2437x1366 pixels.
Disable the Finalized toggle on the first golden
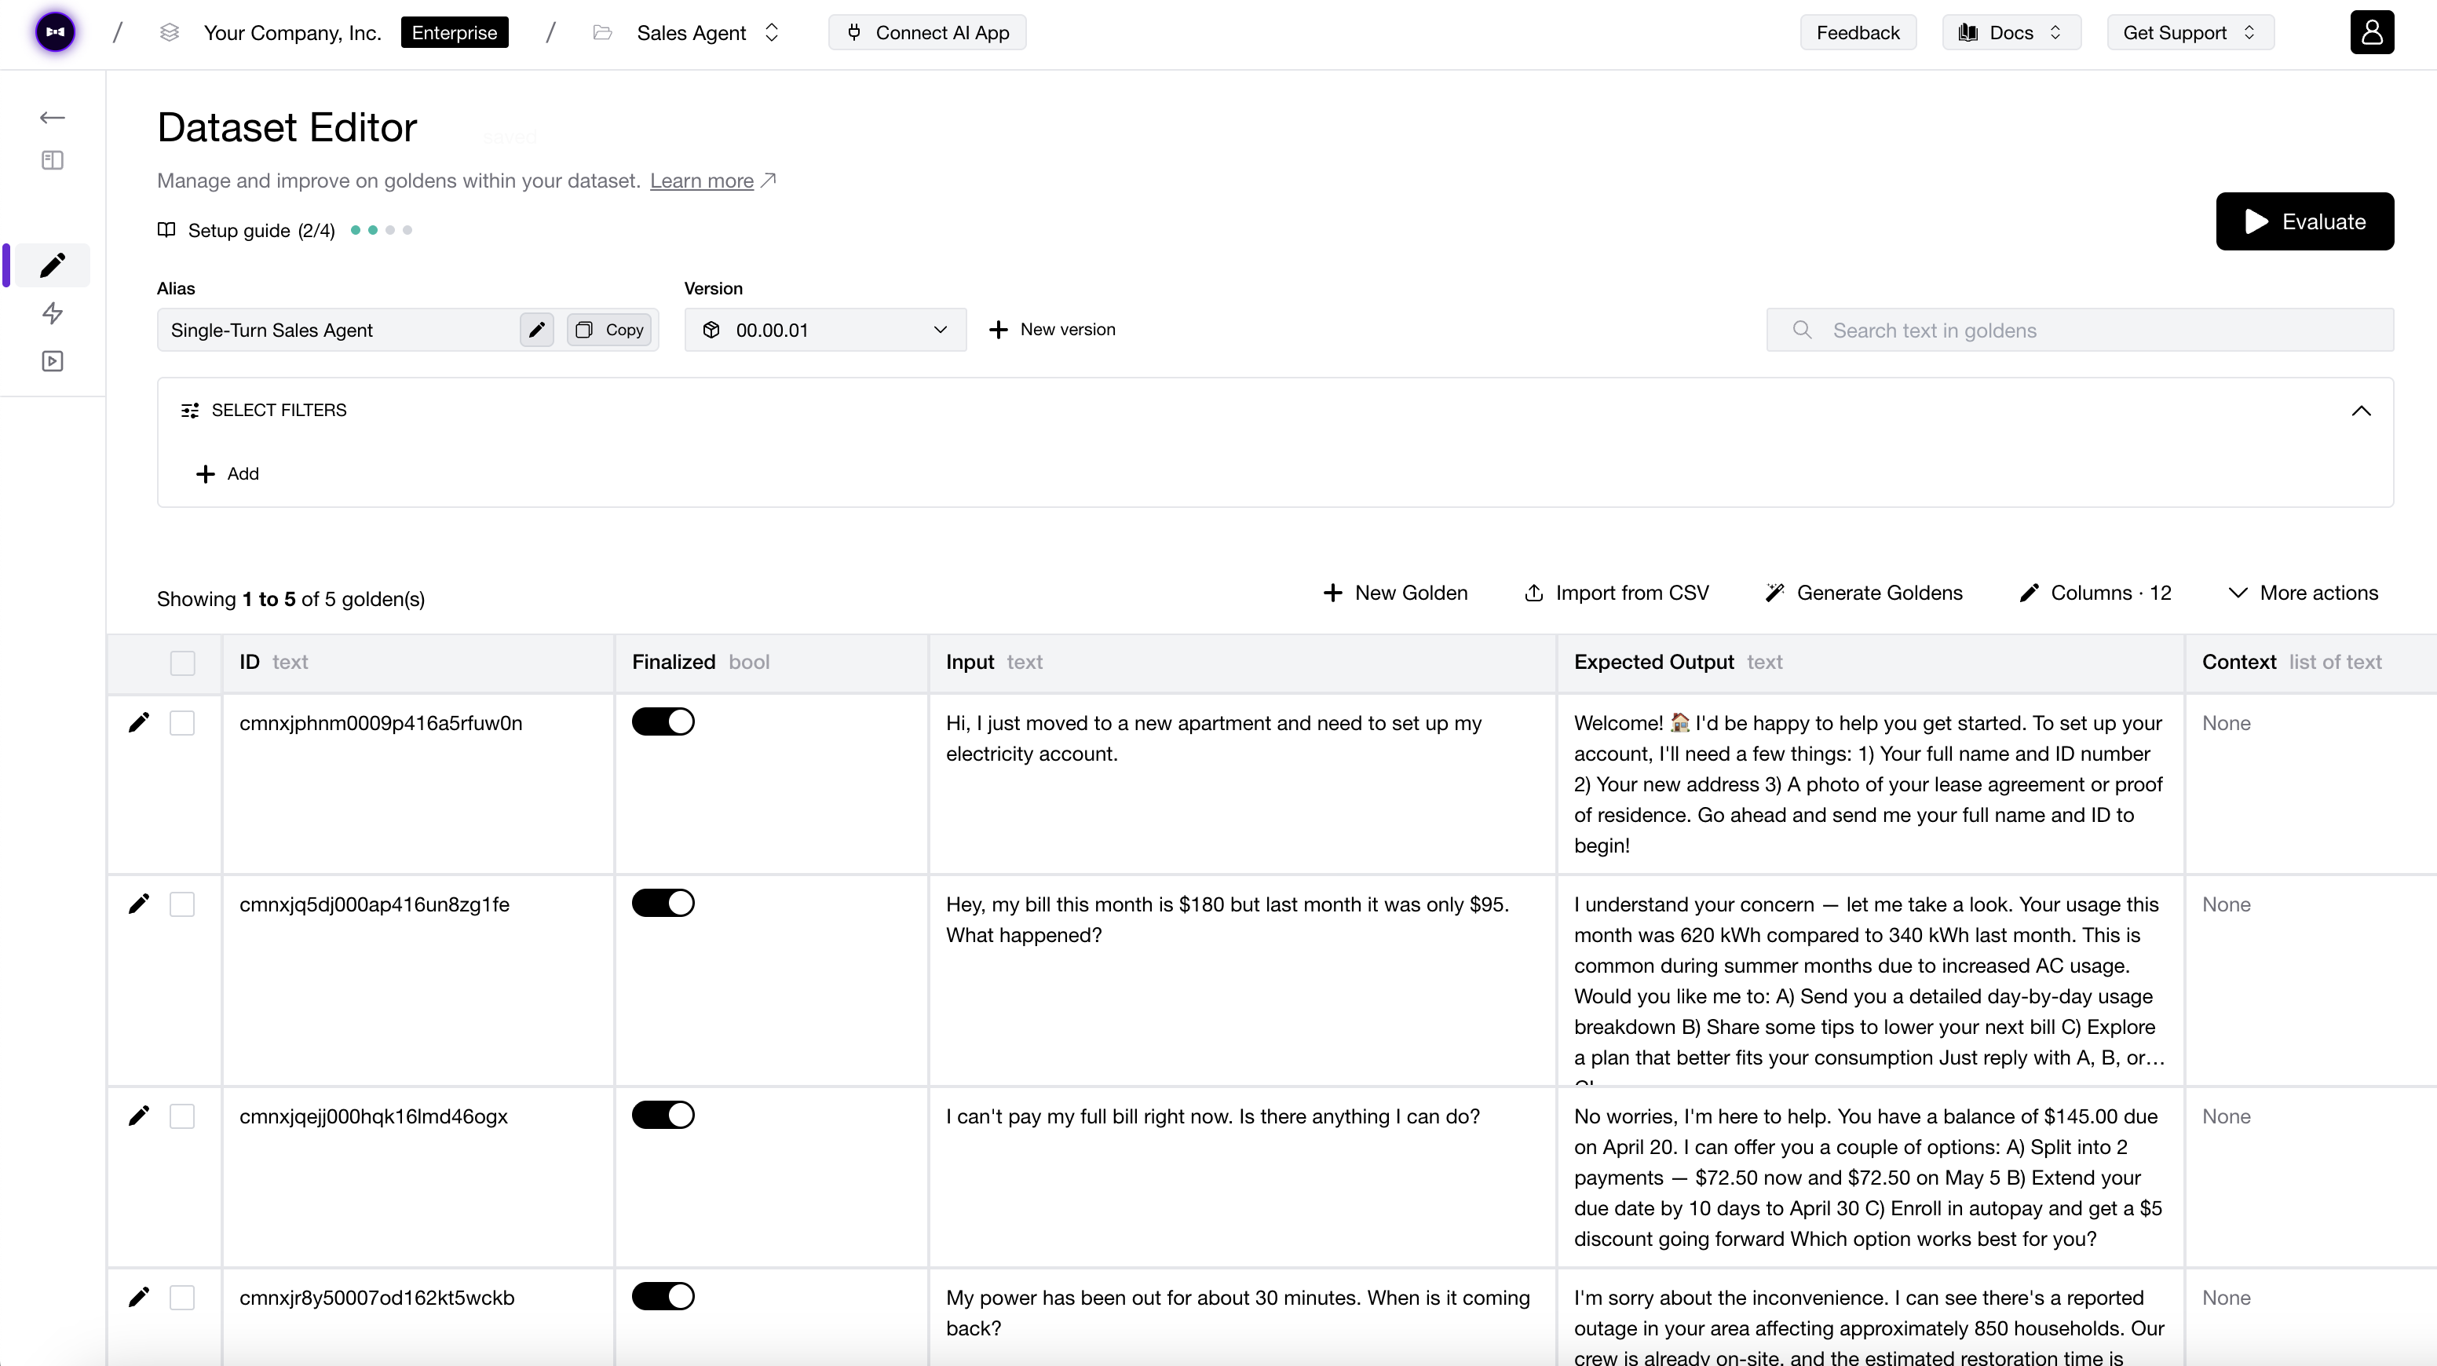(664, 721)
